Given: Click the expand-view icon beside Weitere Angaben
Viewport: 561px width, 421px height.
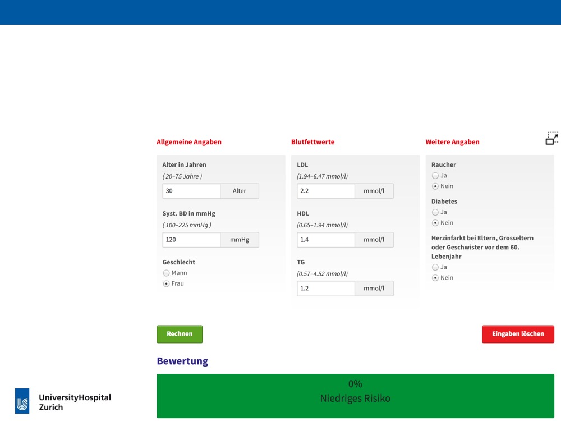Looking at the screenshot, I should point(551,138).
